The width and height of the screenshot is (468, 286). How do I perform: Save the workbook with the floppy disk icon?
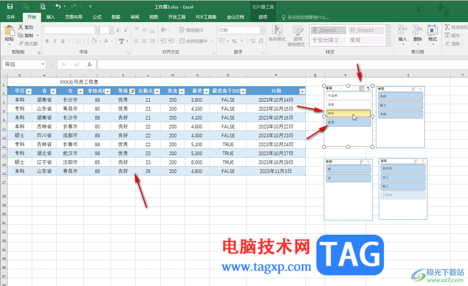coord(10,6)
